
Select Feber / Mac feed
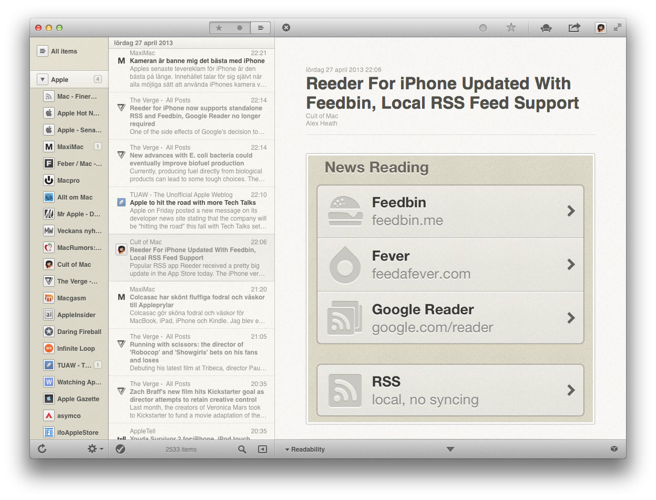[x=69, y=164]
